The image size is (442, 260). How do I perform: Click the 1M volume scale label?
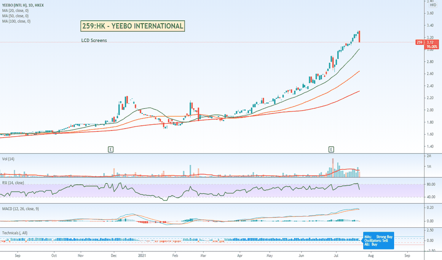coord(429,166)
